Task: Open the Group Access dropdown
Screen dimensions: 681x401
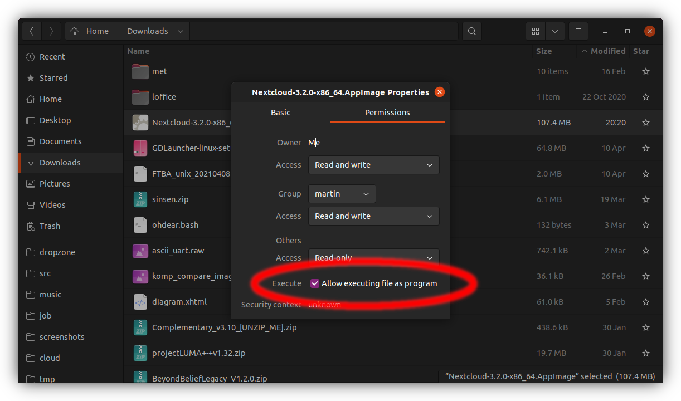Action: point(374,216)
